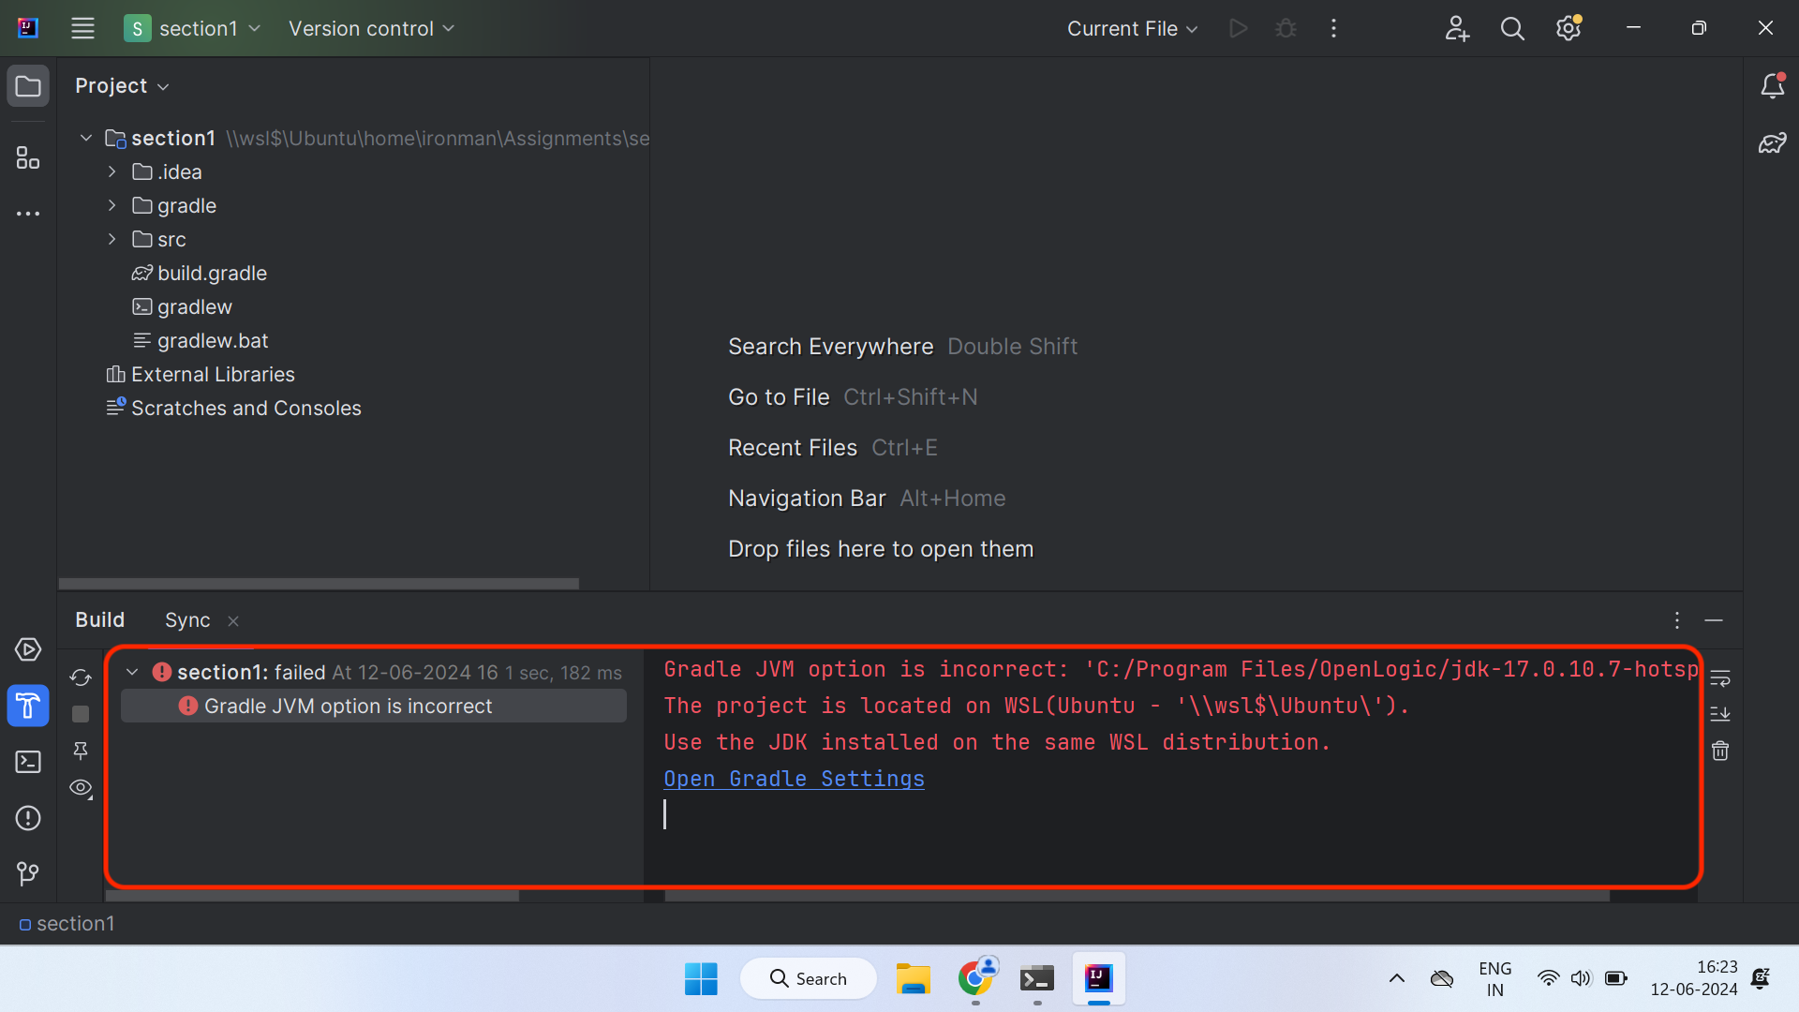The height and width of the screenshot is (1012, 1799).
Task: Open the Project view dropdown
Action: [122, 86]
